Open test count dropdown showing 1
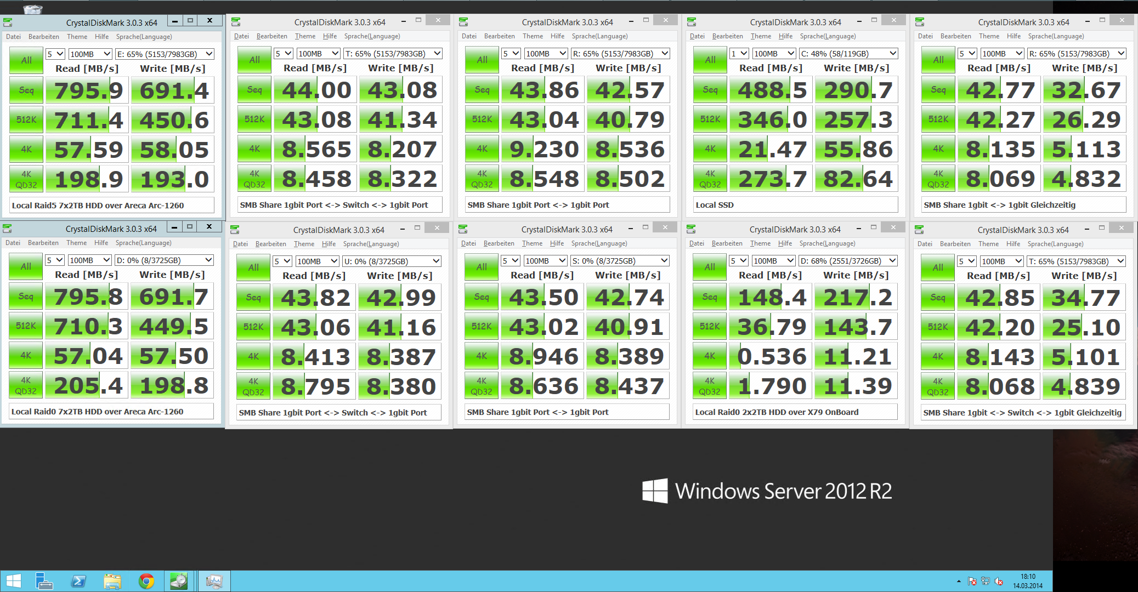 (739, 53)
